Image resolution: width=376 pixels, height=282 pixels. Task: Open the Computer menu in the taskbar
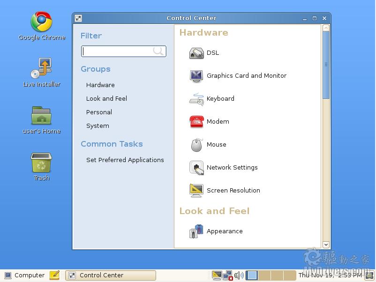(x=24, y=275)
